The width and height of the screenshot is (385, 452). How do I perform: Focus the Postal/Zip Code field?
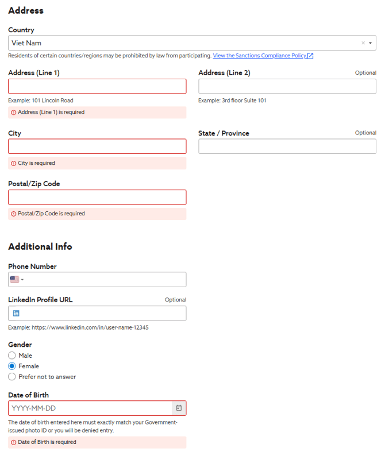click(x=97, y=197)
